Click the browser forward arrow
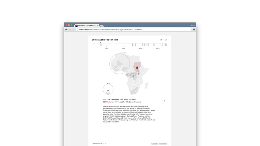Screen dimensions: 260x146 (70, 29)
